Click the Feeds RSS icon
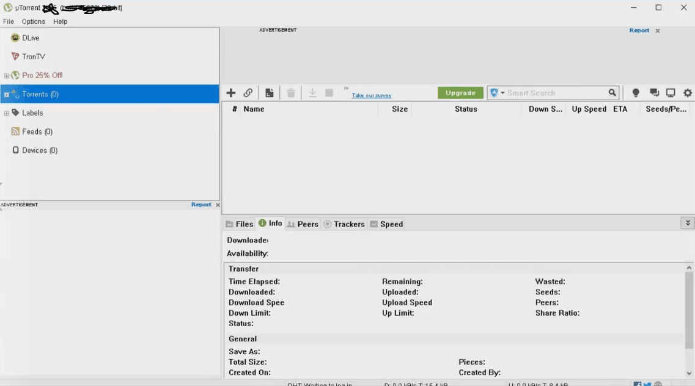The height and width of the screenshot is (386, 695). pyautogui.click(x=15, y=131)
